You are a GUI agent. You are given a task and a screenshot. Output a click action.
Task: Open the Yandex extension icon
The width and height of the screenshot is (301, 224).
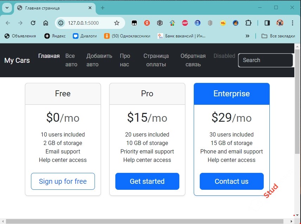147,23
